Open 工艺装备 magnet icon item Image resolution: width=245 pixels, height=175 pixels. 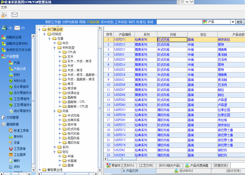(20, 149)
